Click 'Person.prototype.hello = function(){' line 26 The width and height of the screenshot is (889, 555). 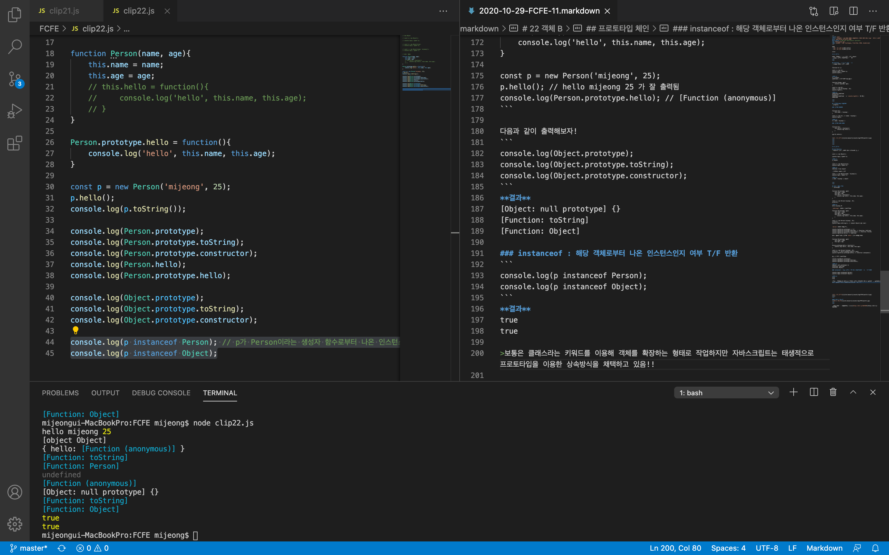pos(151,142)
